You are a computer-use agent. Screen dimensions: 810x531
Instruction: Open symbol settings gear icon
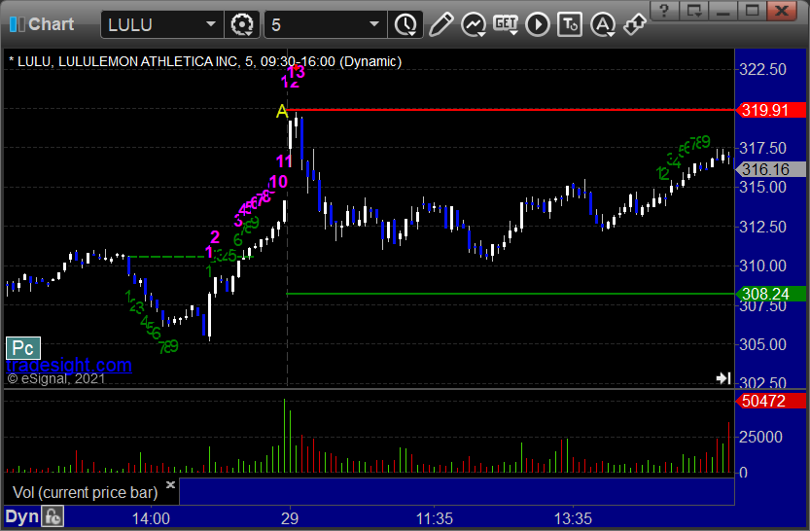click(x=242, y=24)
